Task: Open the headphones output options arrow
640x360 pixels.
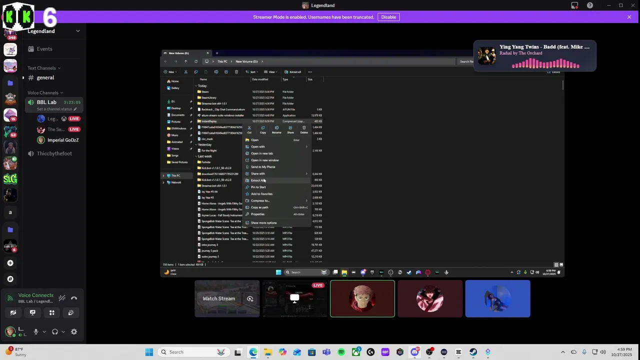Action: [x=63, y=331]
